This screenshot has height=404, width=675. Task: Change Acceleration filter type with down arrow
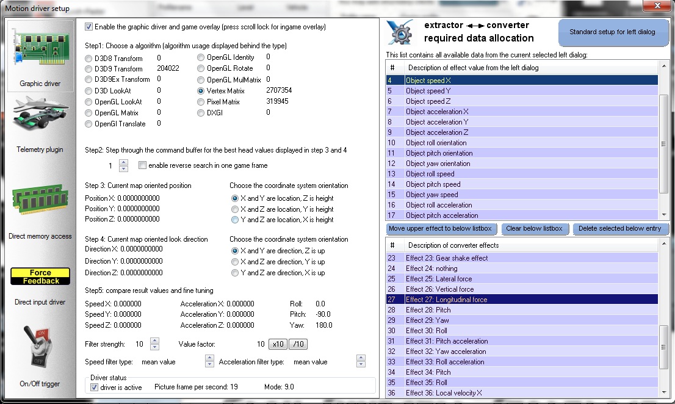361,364
